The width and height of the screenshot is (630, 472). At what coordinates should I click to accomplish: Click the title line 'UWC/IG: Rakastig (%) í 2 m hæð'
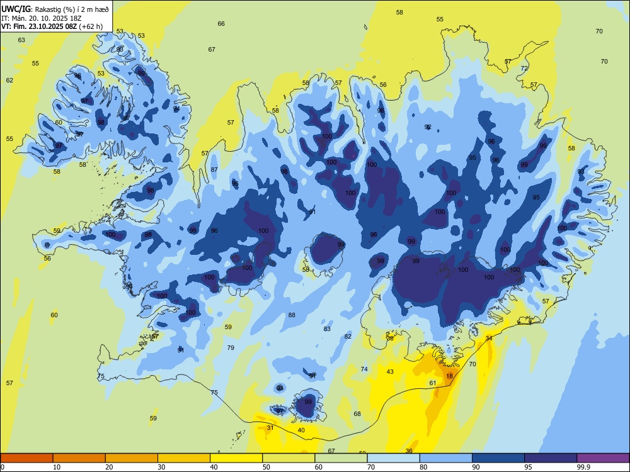coord(55,9)
